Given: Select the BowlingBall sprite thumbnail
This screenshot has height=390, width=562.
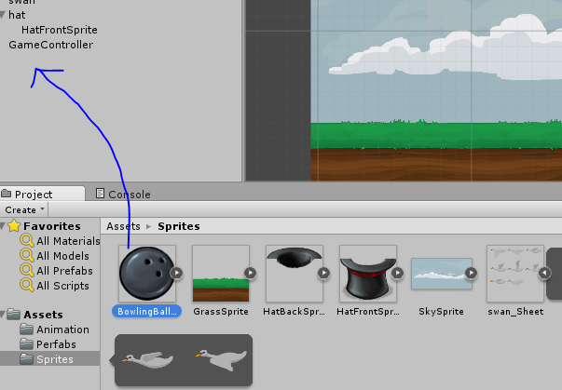Looking at the screenshot, I should 147,274.
